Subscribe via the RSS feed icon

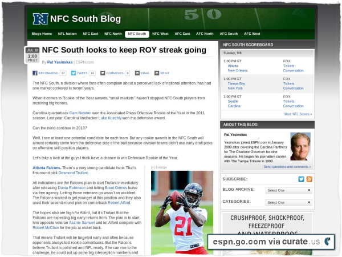310,179
